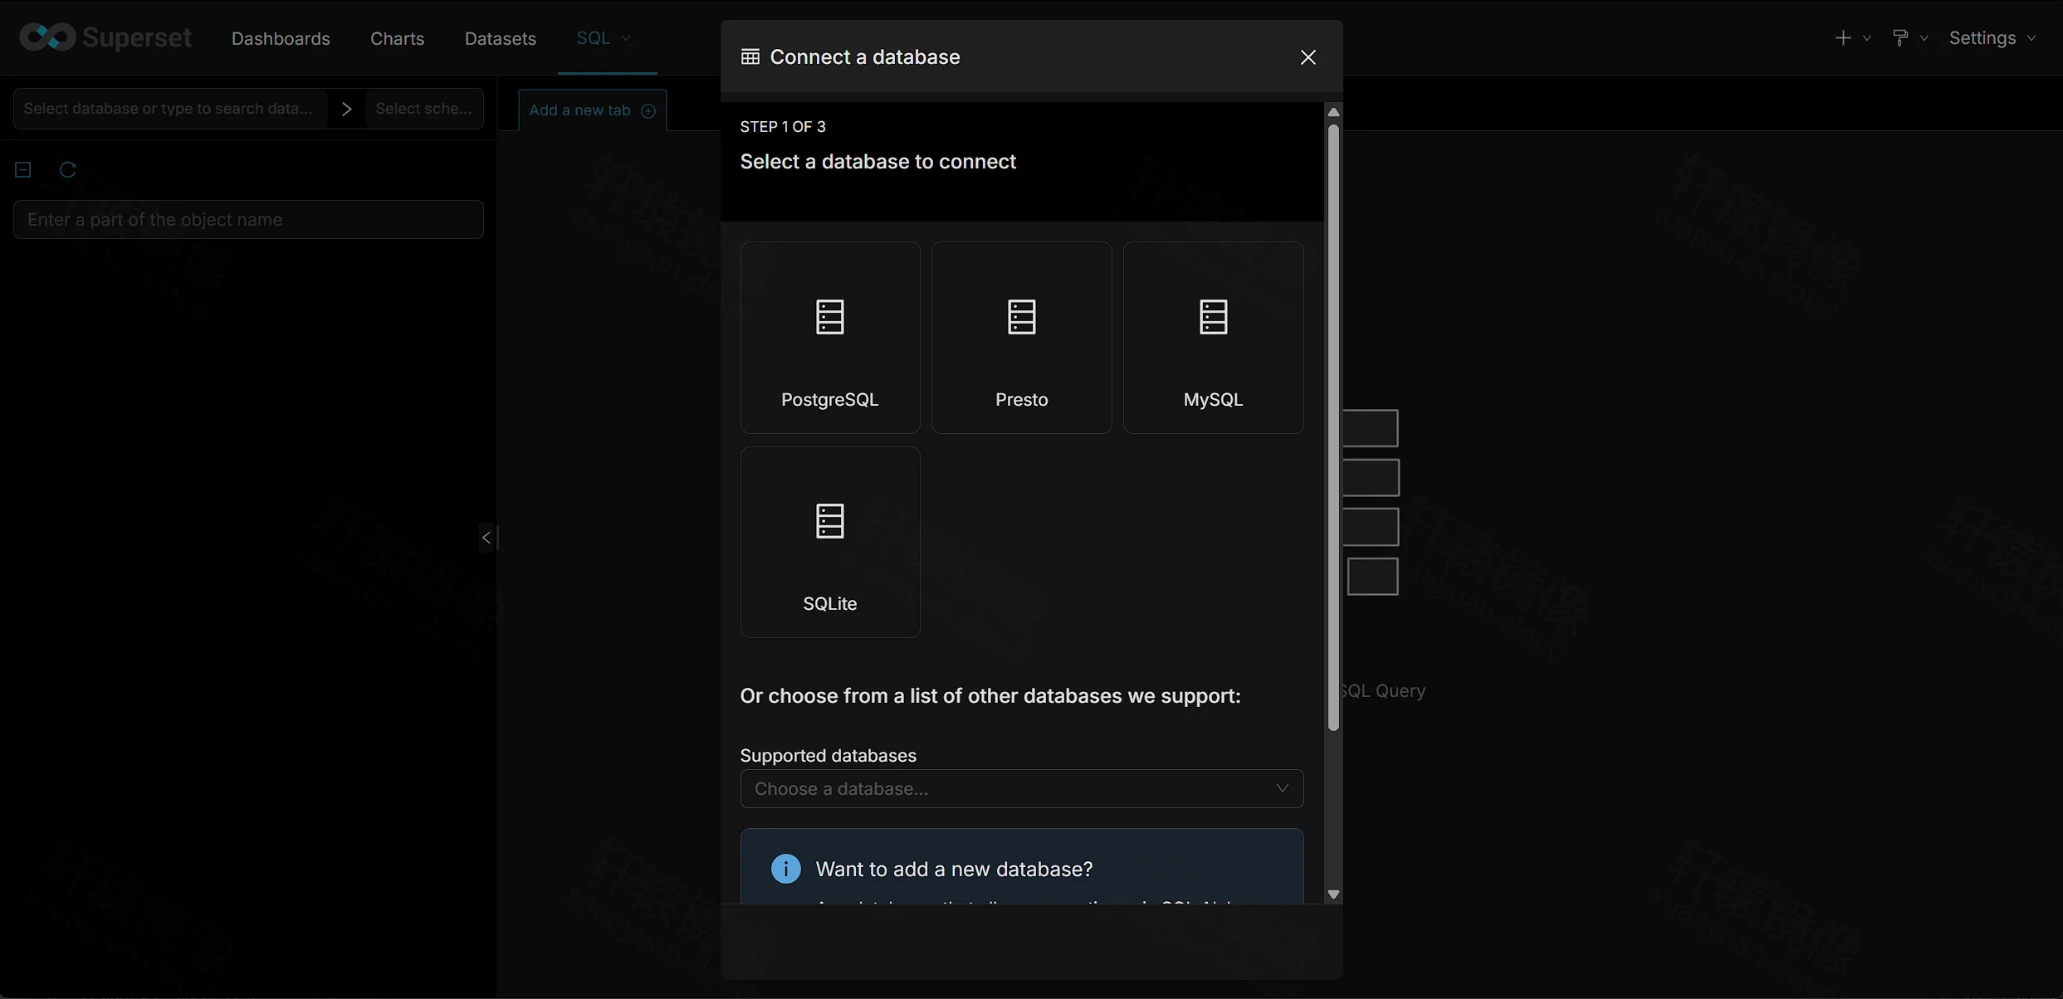Close the Connect a database dialog
2063x999 pixels.
pyautogui.click(x=1308, y=57)
